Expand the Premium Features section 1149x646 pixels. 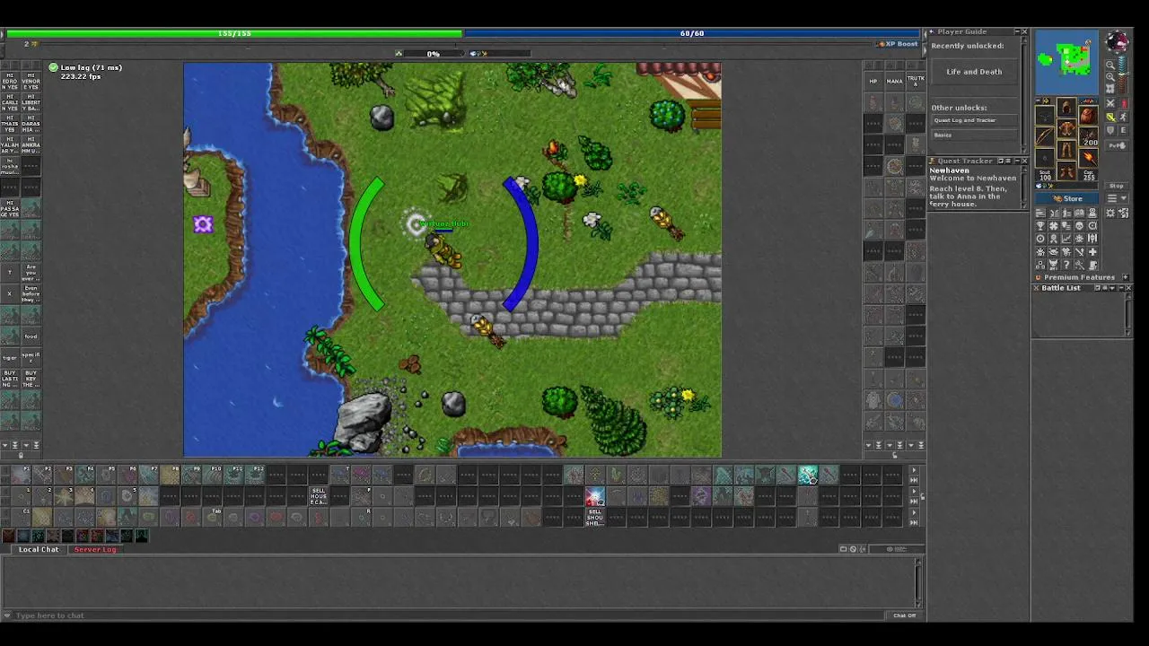point(1126,276)
